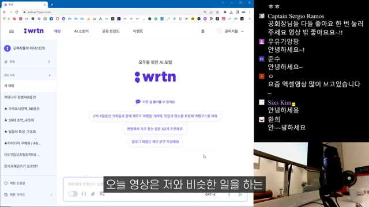Send the message with the arrow icon

(240, 194)
